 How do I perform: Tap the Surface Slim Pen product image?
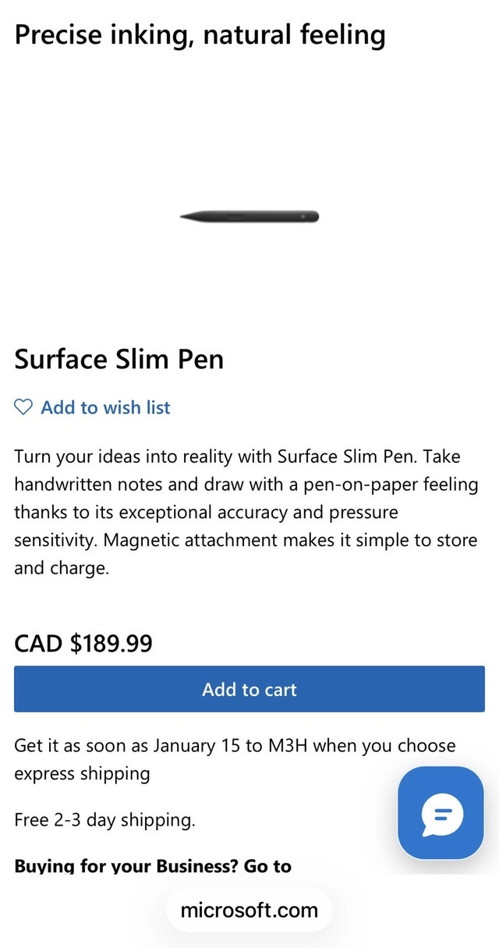(x=249, y=216)
